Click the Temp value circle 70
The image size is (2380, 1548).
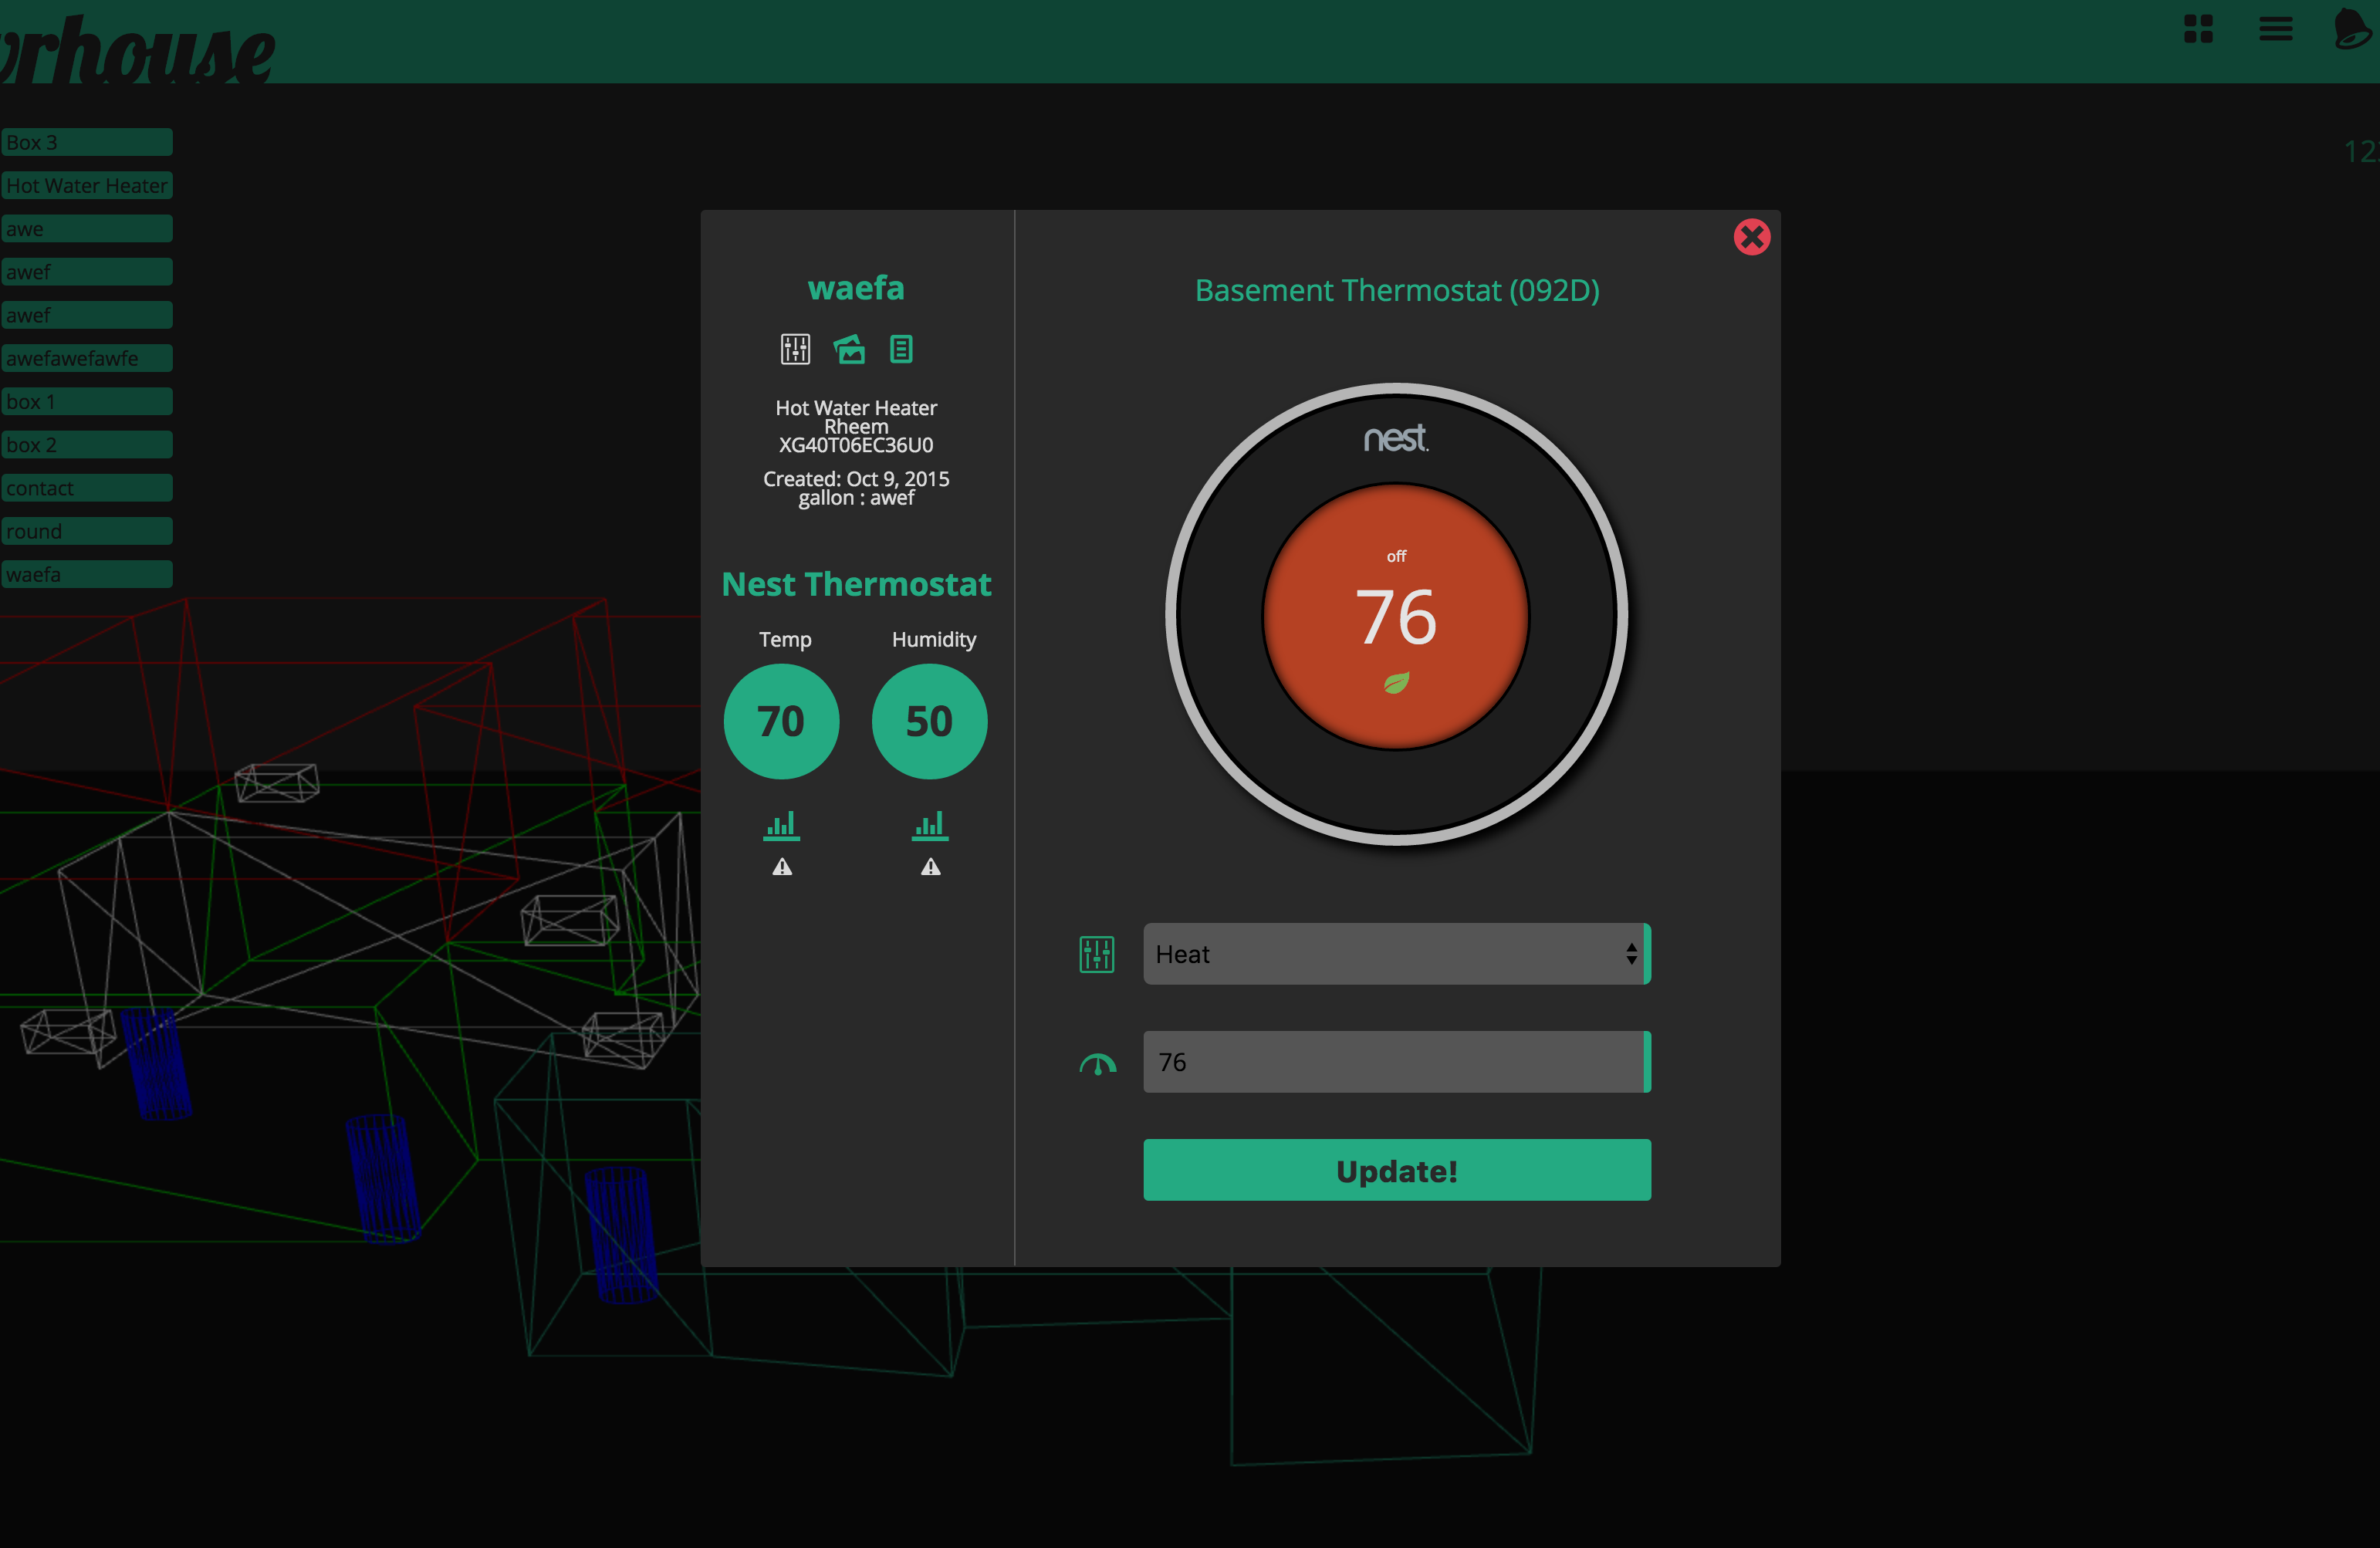[x=781, y=721]
